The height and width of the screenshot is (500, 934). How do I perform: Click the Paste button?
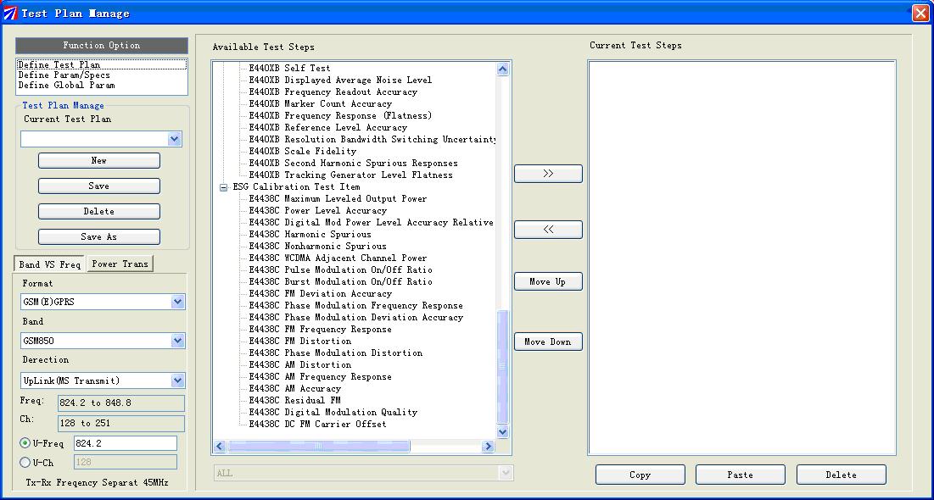pos(741,475)
